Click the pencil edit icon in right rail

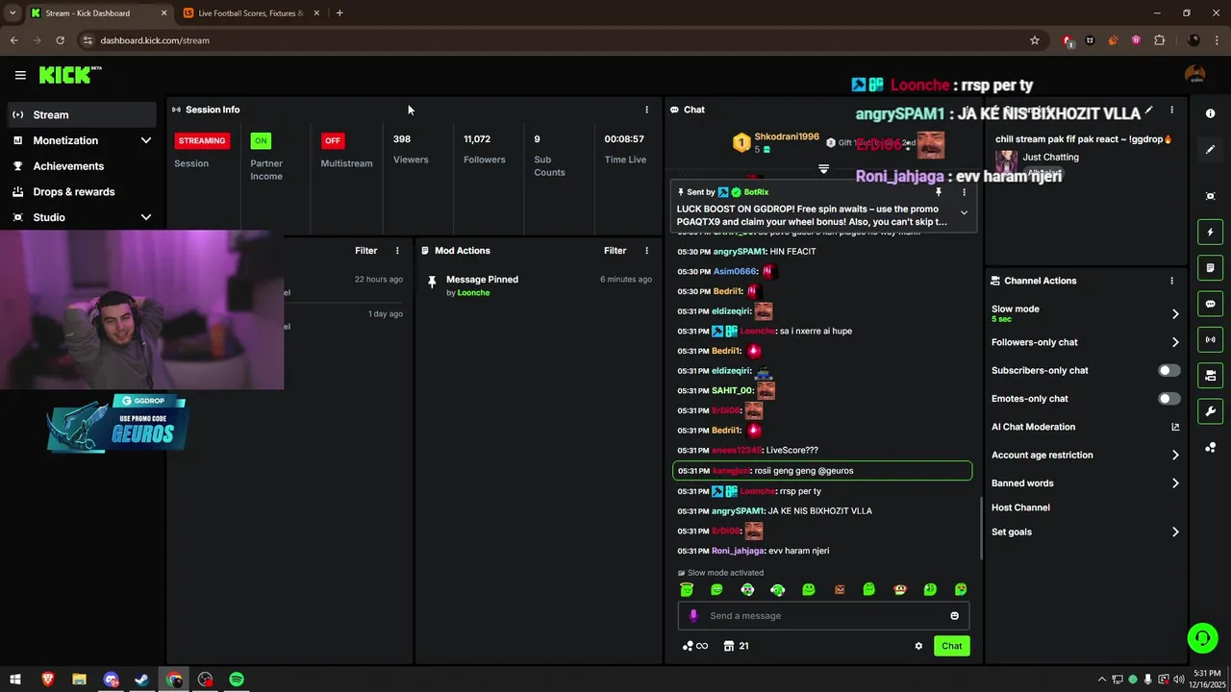click(x=1210, y=150)
